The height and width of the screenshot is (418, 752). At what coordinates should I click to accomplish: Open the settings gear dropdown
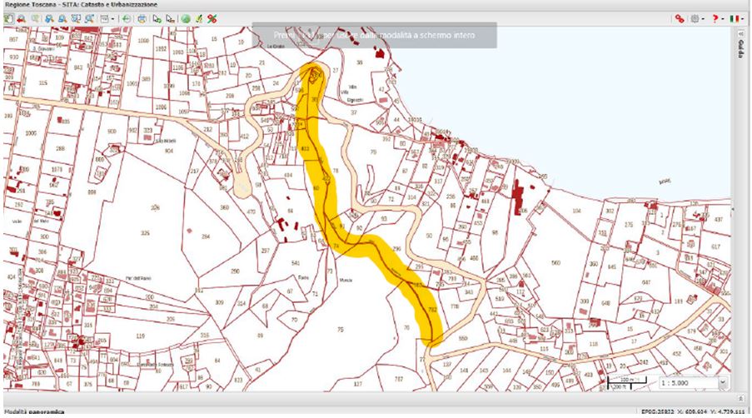(696, 17)
